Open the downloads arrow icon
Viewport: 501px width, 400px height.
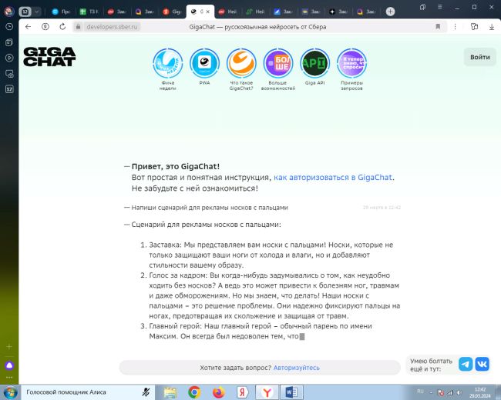pos(492,27)
